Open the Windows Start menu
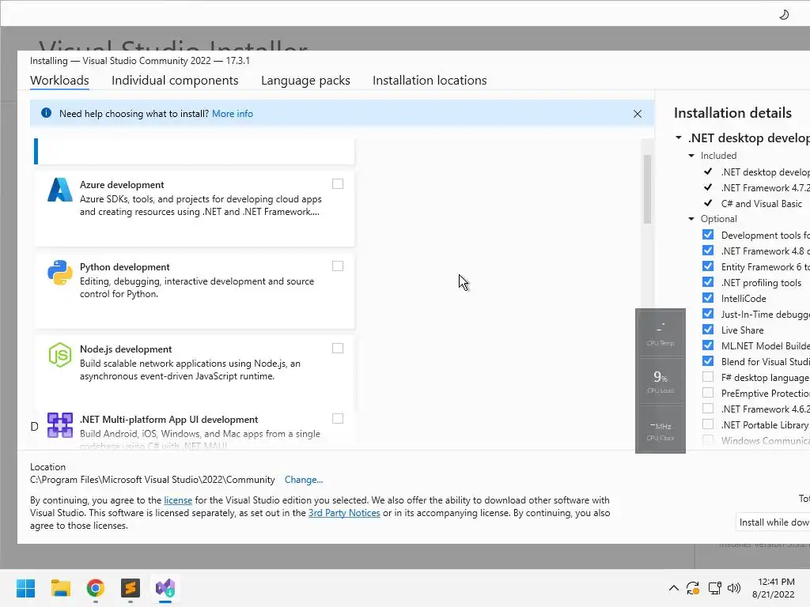Viewport: 810px width, 607px height. [x=26, y=588]
